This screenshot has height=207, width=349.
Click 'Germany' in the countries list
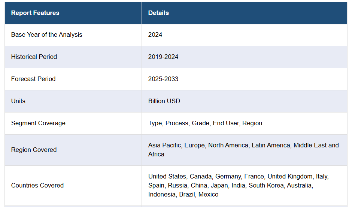pos(228,176)
